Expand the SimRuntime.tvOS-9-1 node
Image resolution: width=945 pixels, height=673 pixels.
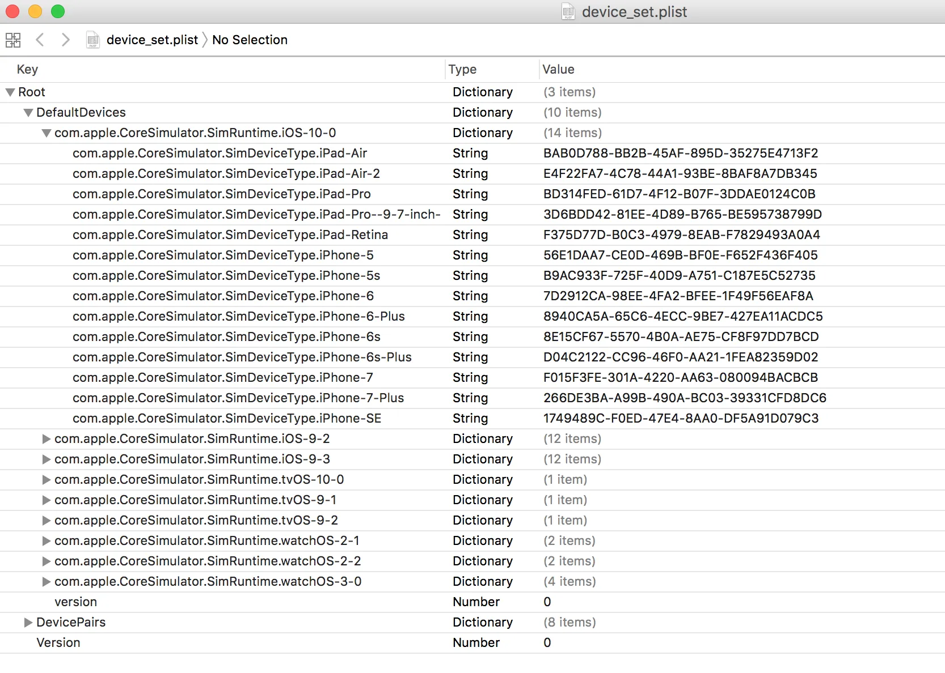(47, 500)
